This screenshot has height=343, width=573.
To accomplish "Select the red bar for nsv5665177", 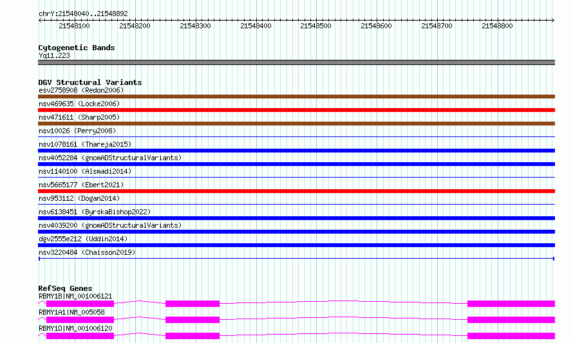I will point(296,191).
